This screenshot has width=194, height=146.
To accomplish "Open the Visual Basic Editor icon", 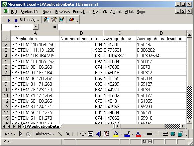I will [x=46, y=20].
